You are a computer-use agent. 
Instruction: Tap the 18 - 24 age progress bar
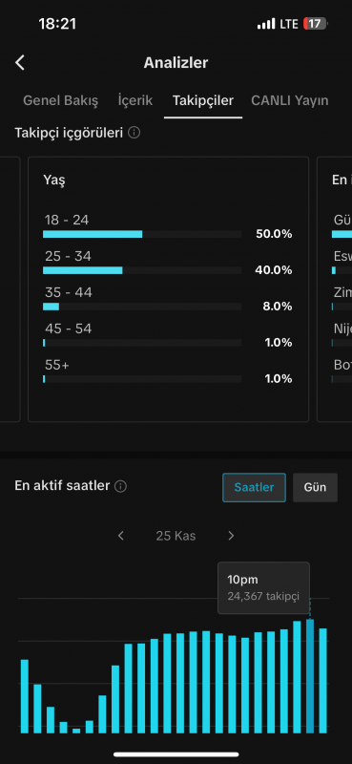click(142, 234)
